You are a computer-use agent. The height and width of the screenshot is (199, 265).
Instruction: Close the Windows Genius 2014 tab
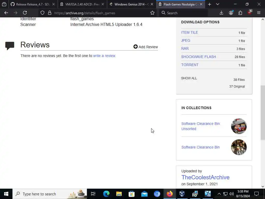point(152,4)
